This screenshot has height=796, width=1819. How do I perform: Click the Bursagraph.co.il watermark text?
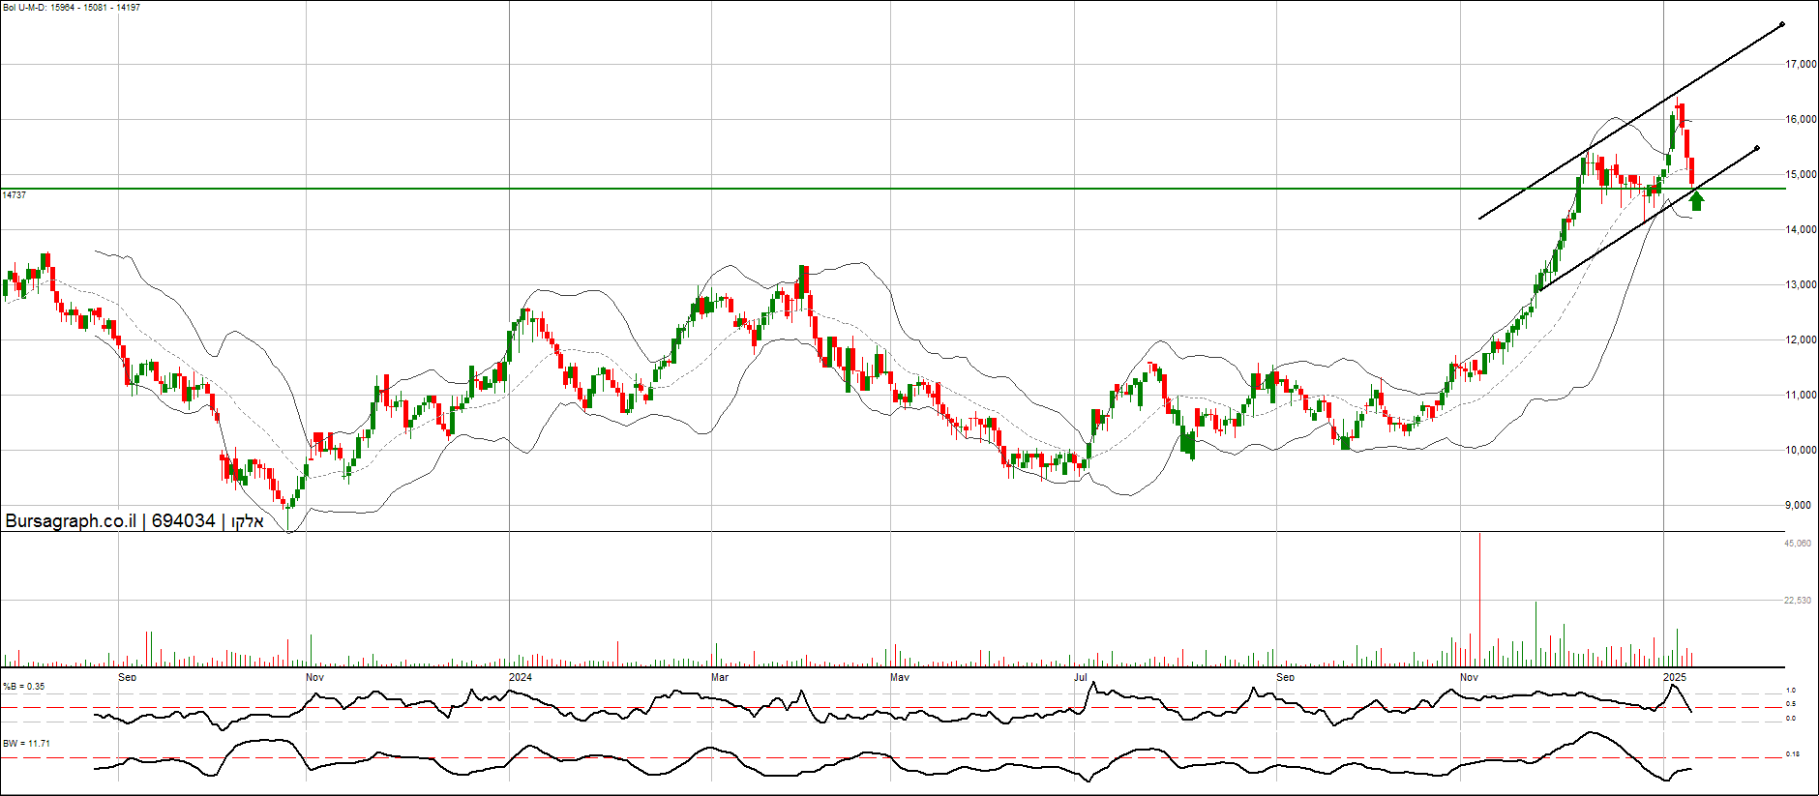[x=71, y=521]
